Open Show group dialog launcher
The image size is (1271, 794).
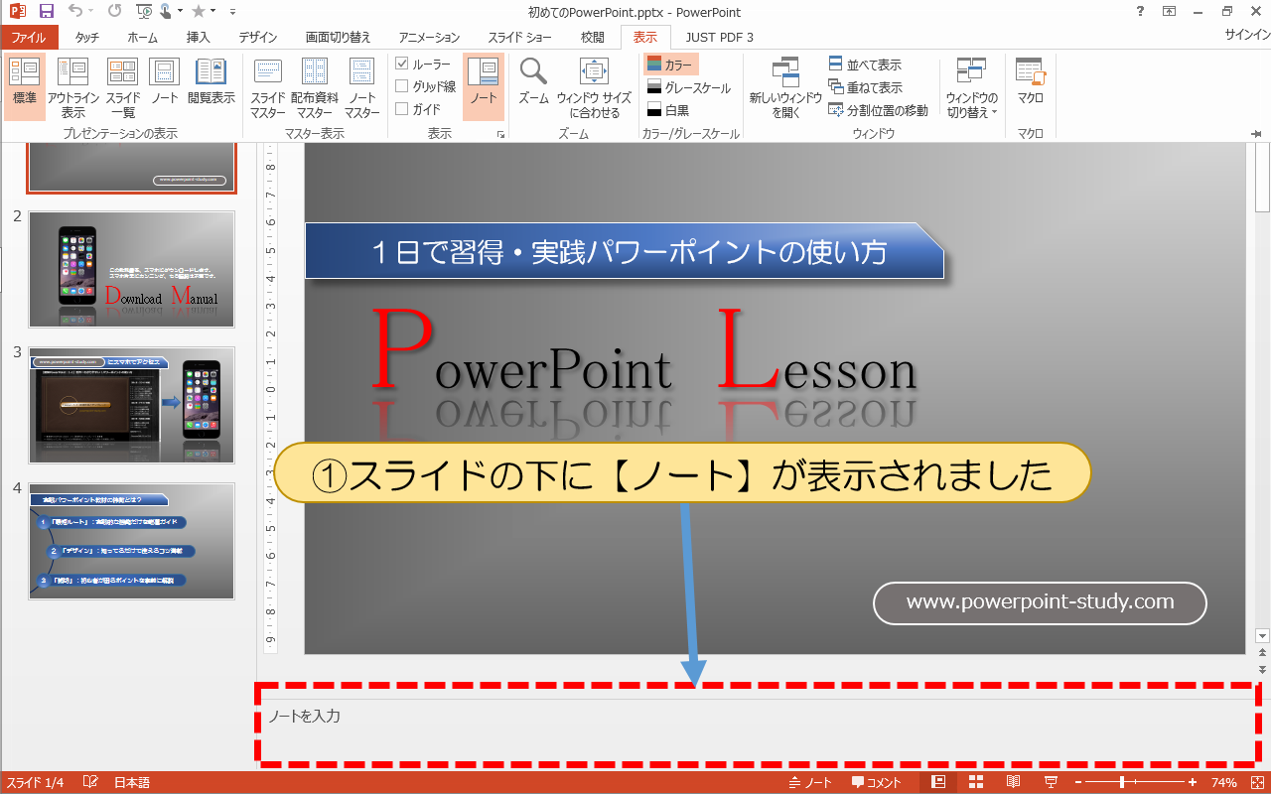500,134
